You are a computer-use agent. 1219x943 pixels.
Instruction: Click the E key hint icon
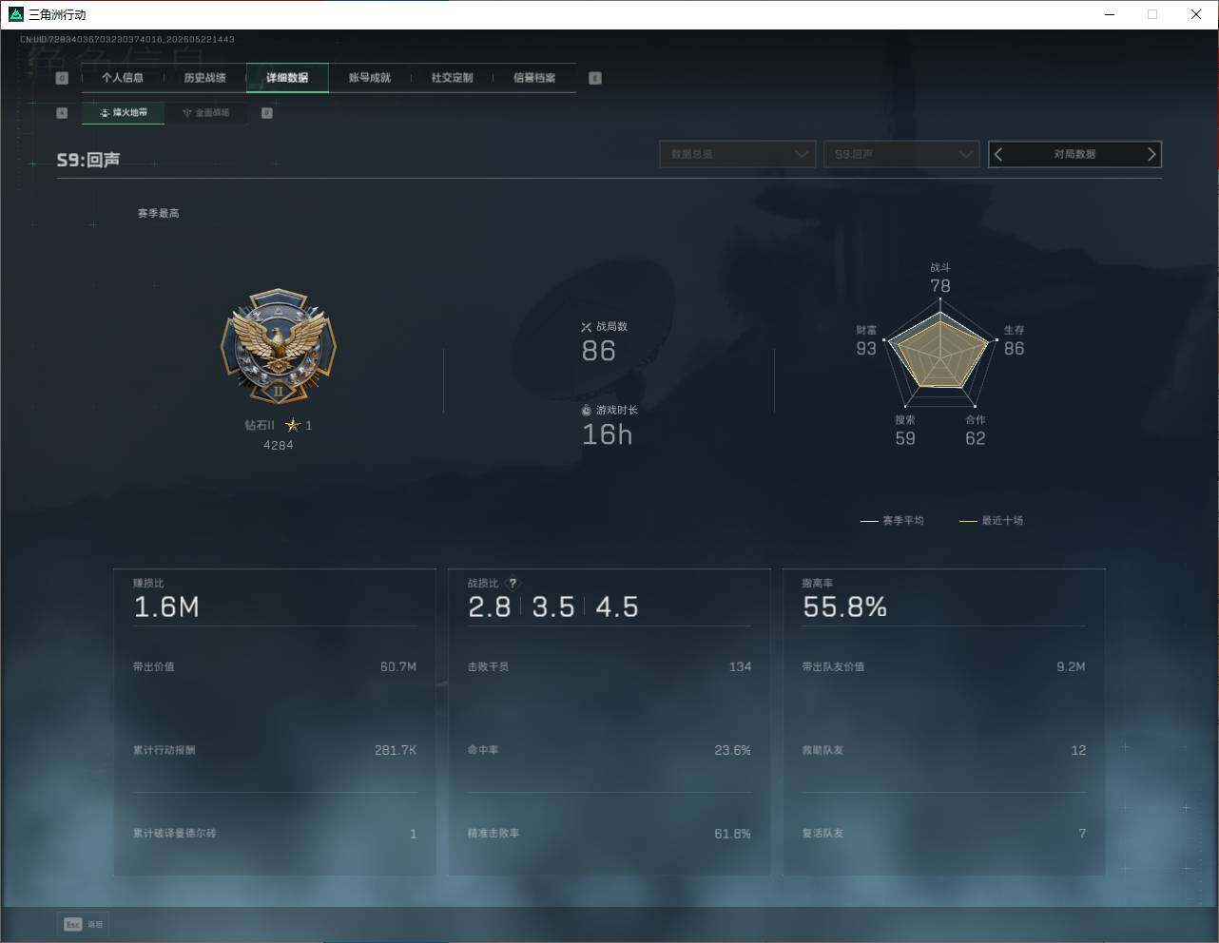tap(595, 78)
